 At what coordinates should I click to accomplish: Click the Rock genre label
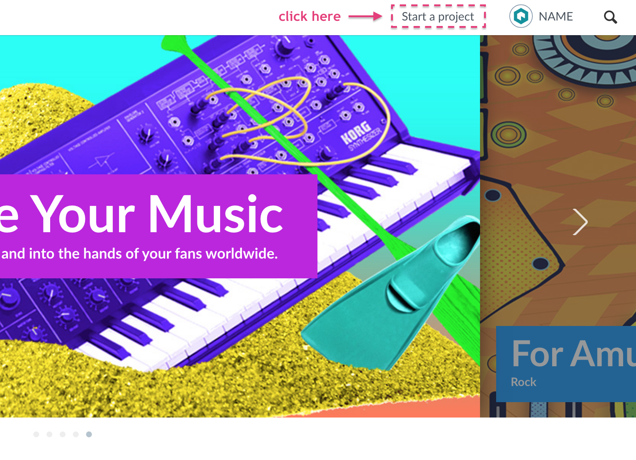pyautogui.click(x=524, y=382)
